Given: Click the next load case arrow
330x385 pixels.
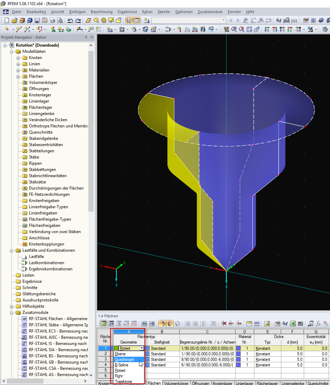Looking at the screenshot, I should pyautogui.click(x=238, y=20).
